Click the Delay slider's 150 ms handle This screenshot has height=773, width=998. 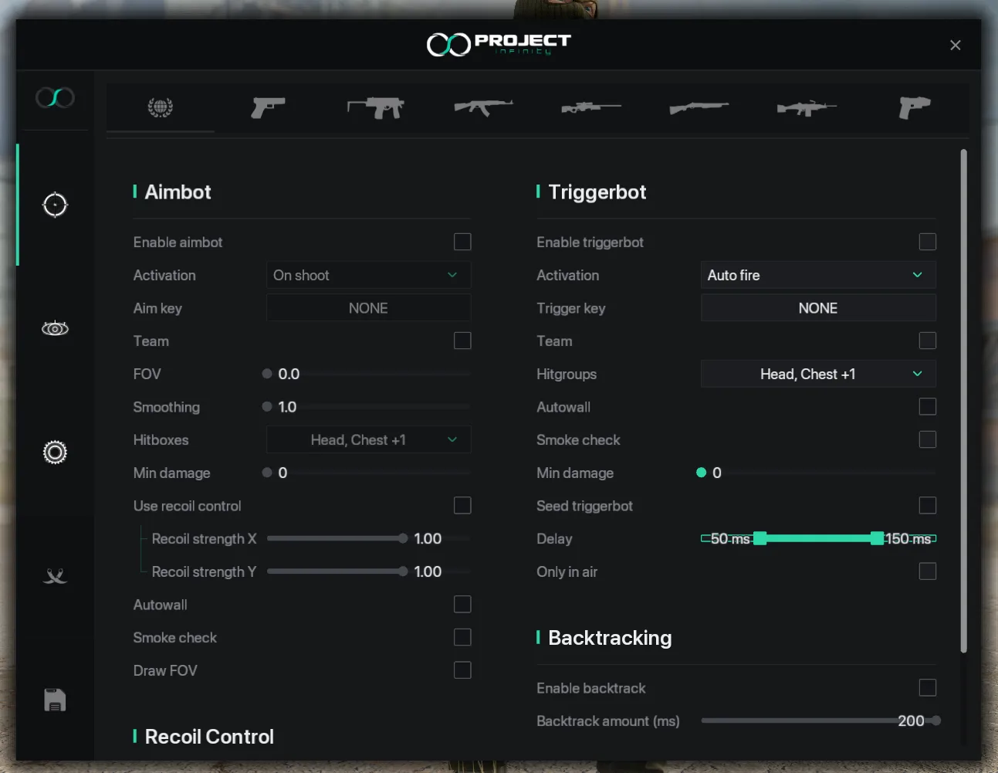(x=877, y=538)
